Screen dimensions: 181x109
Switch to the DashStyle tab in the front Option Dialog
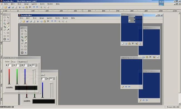pyautogui.click(x=23, y=62)
